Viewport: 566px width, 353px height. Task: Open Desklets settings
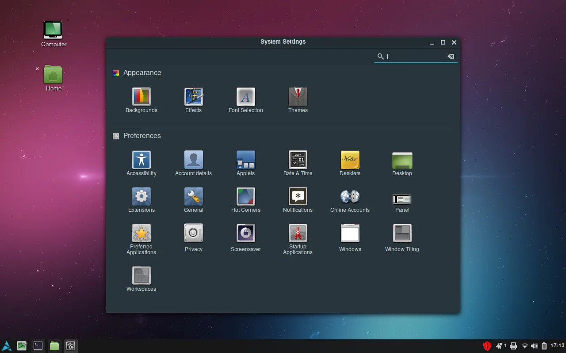pos(350,163)
